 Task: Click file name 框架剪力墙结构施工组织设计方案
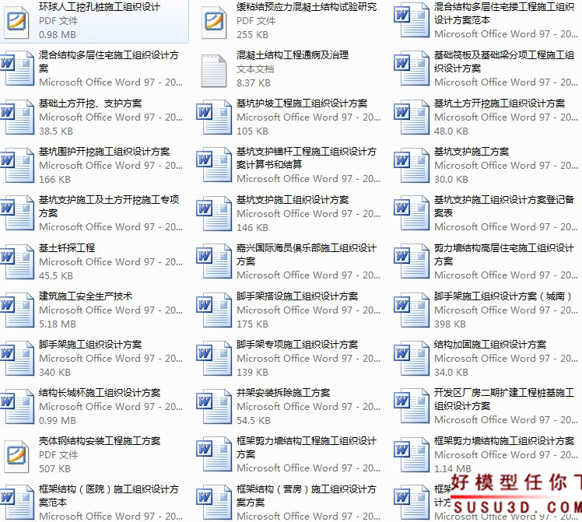click(504, 441)
